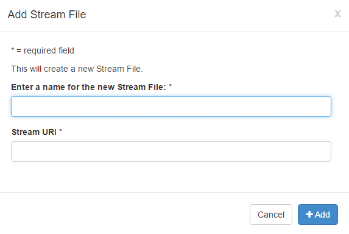Click the Cancel button
The height and width of the screenshot is (234, 349).
pos(271,215)
